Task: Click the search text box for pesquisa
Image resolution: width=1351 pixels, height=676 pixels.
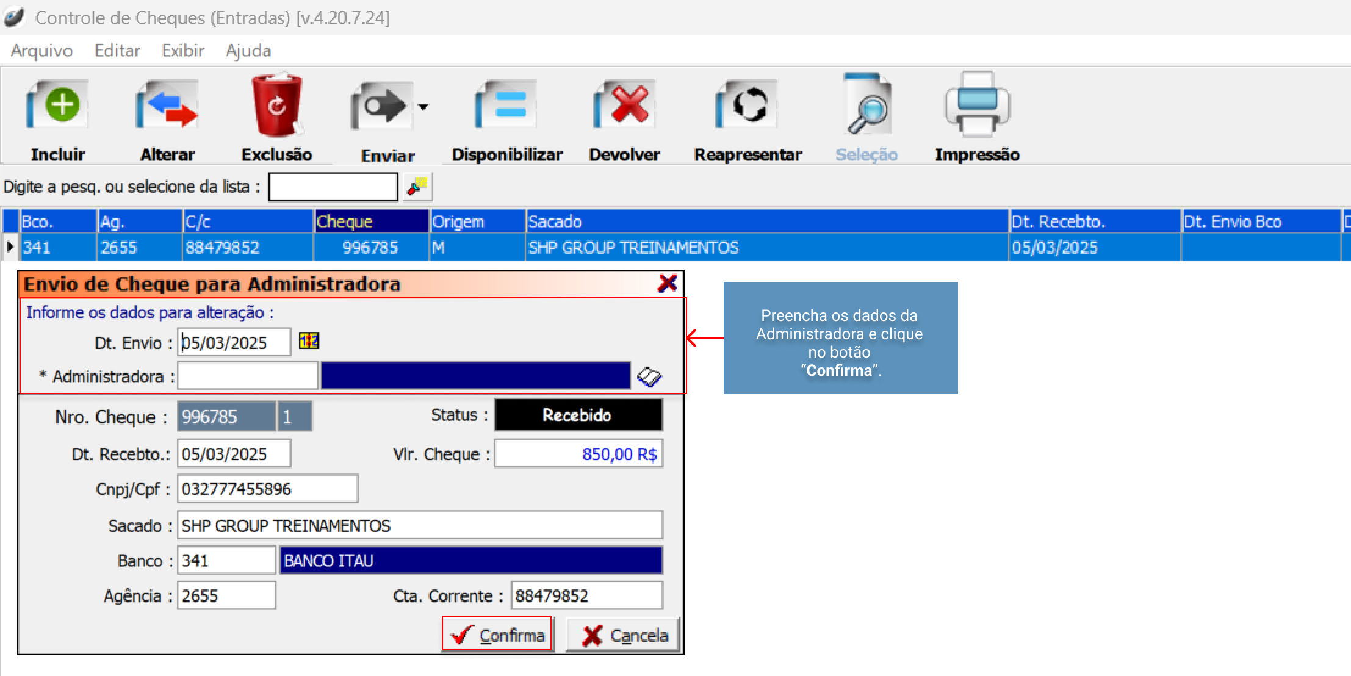Action: [333, 187]
